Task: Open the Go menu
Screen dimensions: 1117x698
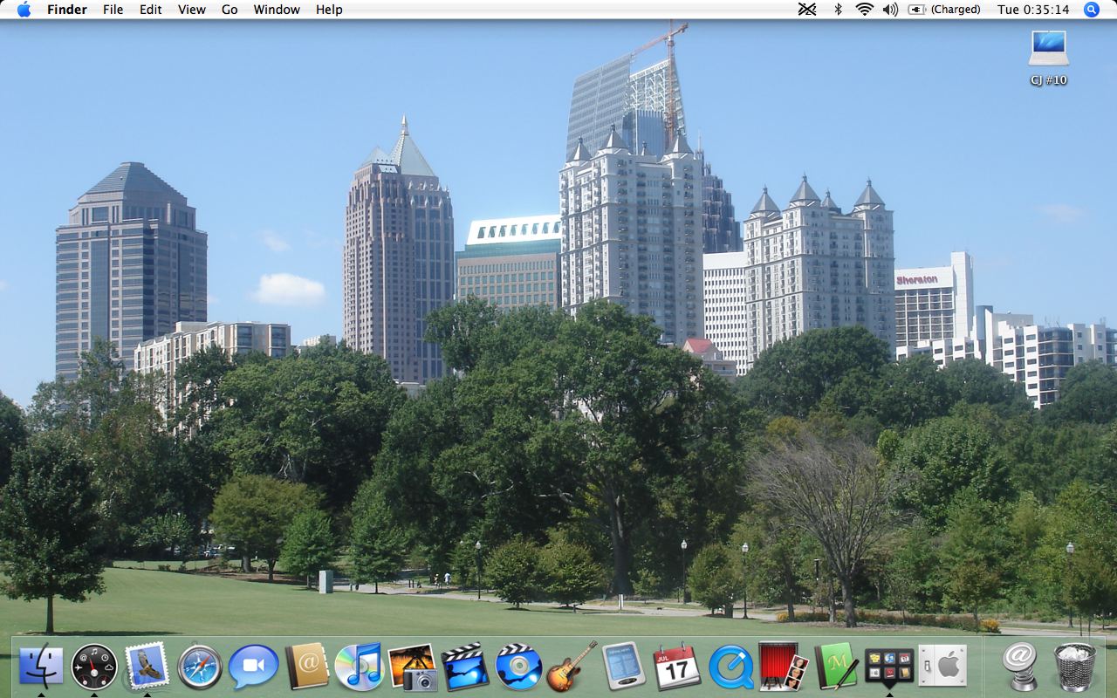Action: pyautogui.click(x=230, y=10)
